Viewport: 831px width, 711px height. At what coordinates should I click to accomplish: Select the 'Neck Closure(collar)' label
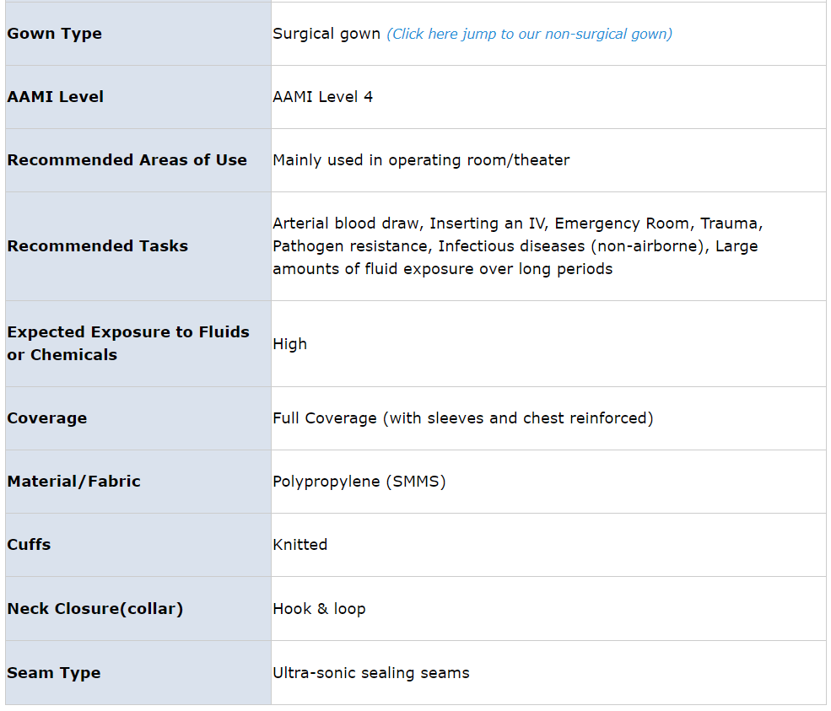pyautogui.click(x=95, y=609)
